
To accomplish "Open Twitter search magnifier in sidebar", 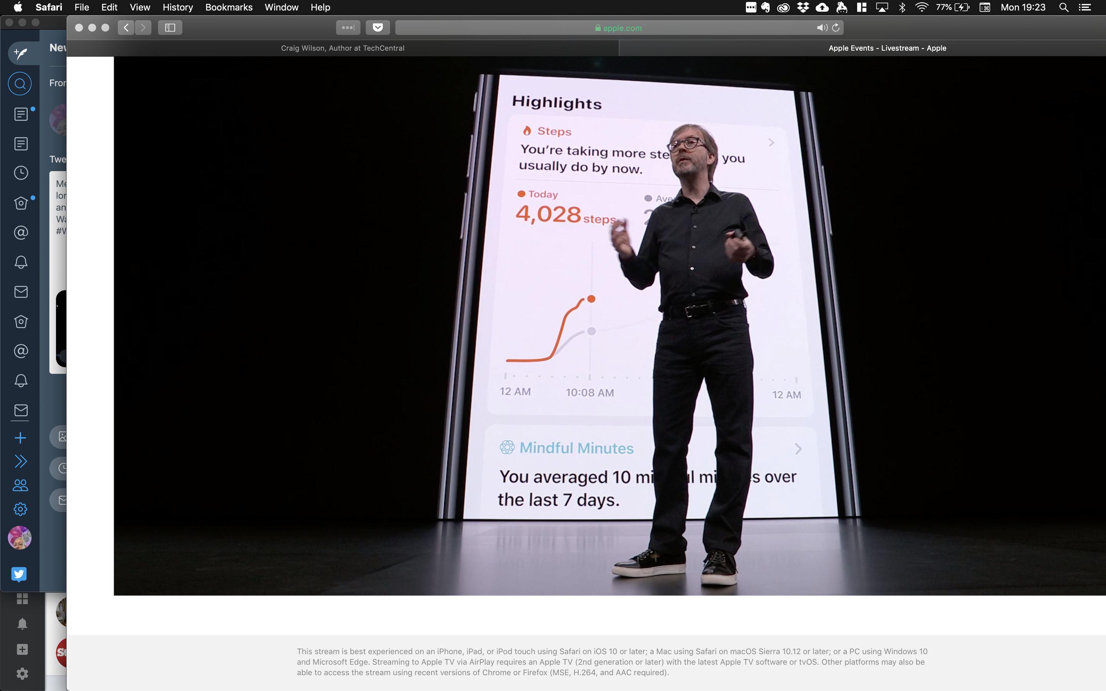I will pos(20,84).
